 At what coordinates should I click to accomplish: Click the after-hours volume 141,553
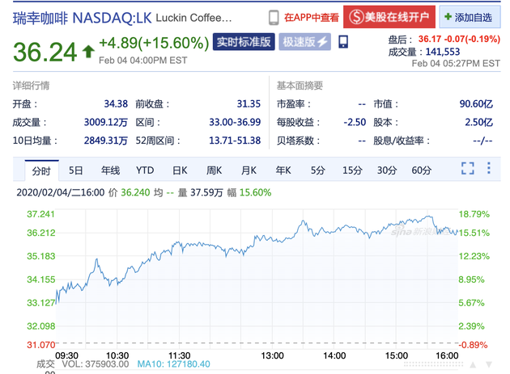[443, 52]
